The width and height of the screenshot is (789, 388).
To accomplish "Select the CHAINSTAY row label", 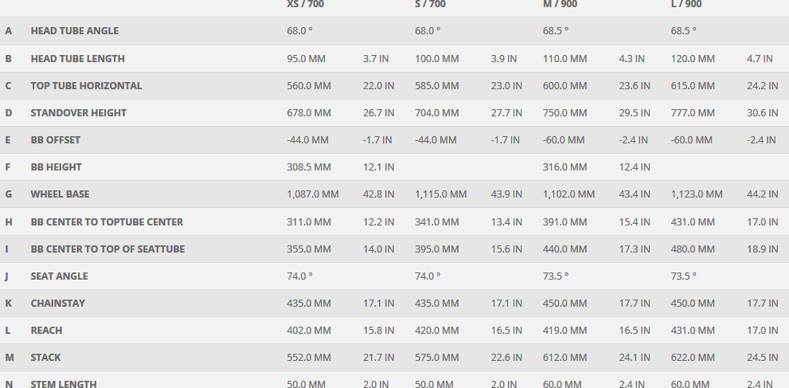I will [57, 304].
